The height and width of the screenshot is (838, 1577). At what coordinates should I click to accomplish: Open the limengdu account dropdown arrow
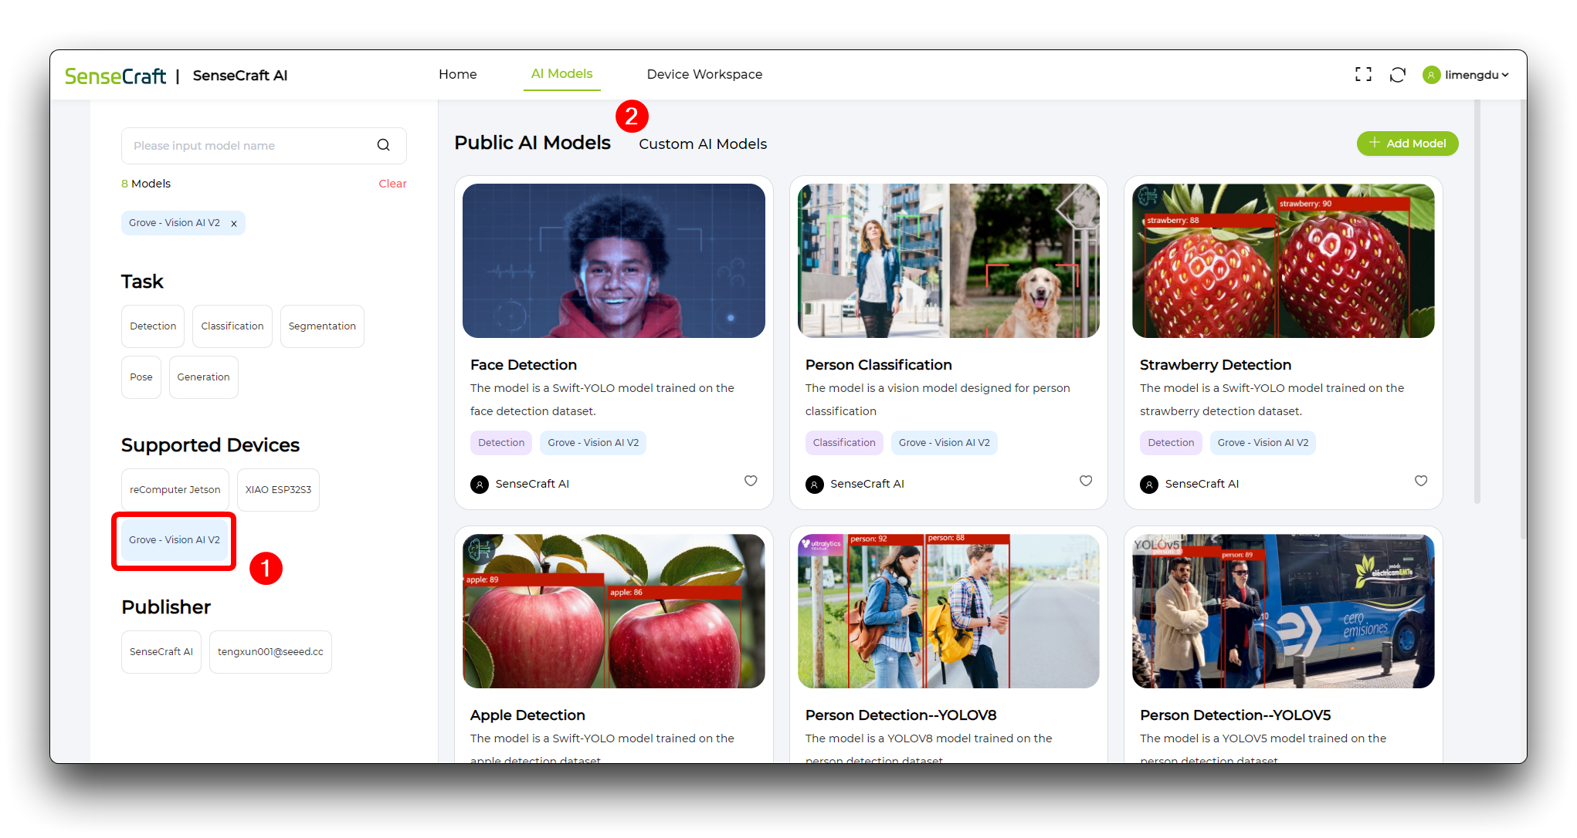coord(1505,75)
